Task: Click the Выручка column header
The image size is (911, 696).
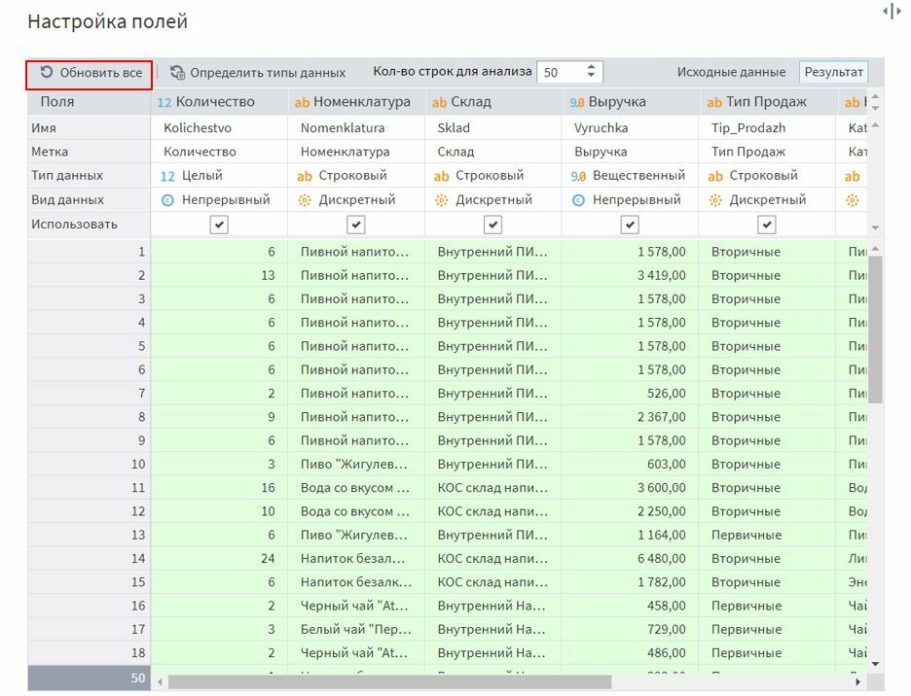Action: coord(631,102)
